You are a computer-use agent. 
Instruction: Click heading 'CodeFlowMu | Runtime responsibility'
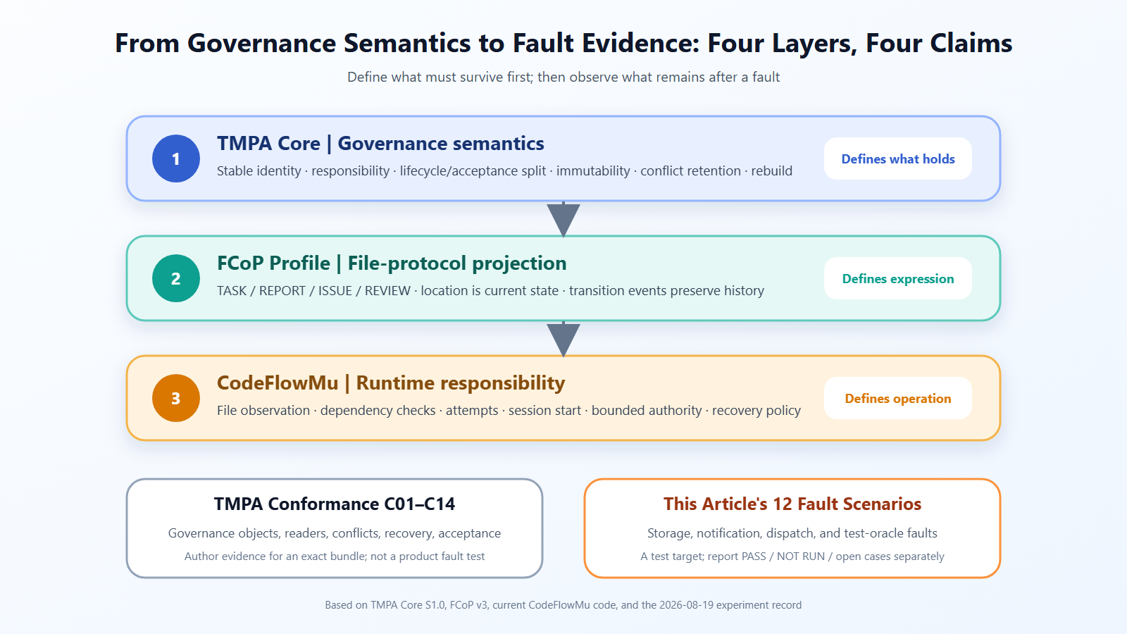(391, 383)
